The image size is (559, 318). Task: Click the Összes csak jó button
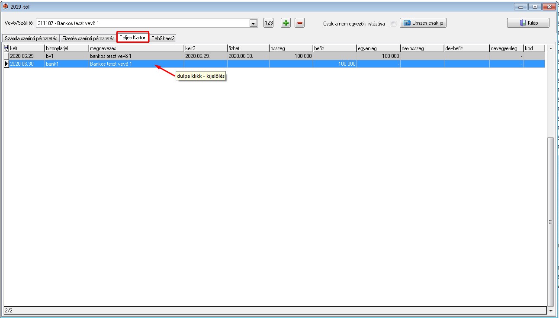pyautogui.click(x=423, y=23)
